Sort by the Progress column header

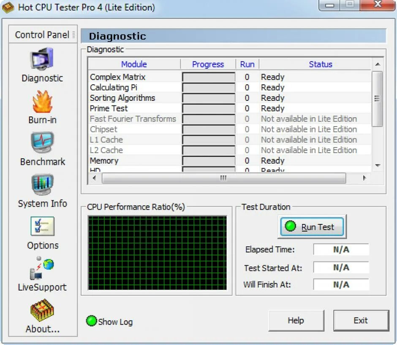coord(208,64)
